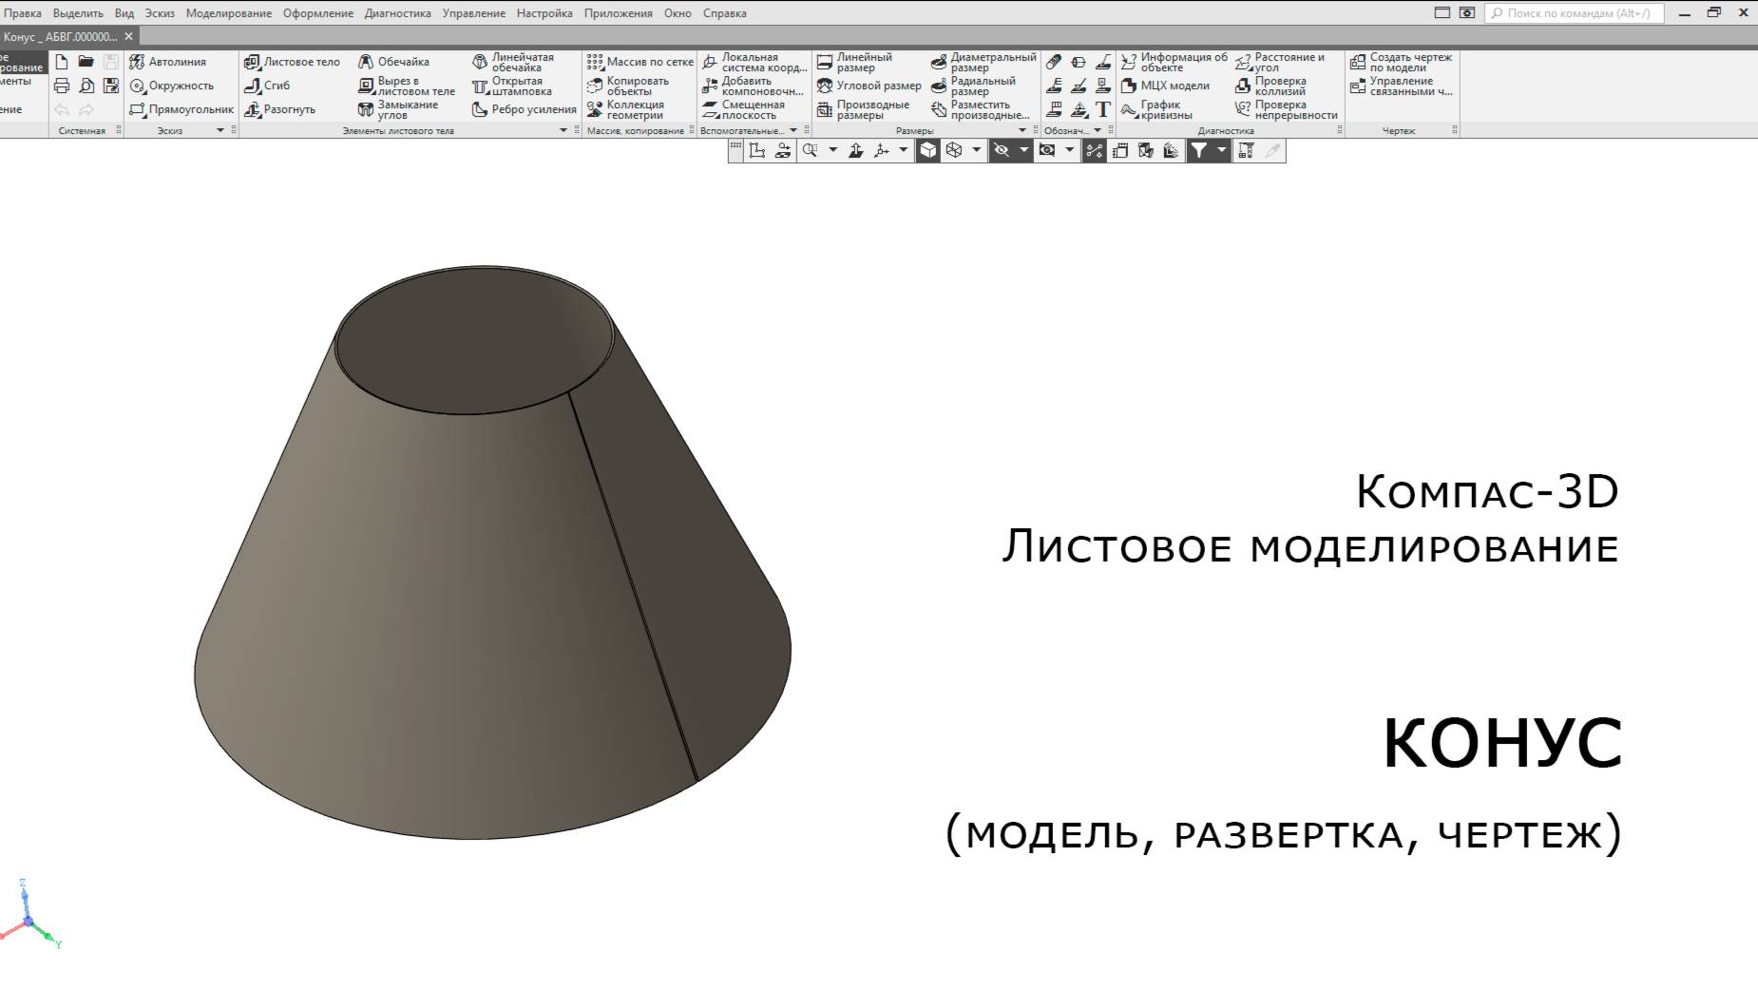Image resolution: width=1758 pixels, height=988 pixels.
Task: Run Проверка коллизий collision check
Action: tap(1271, 85)
